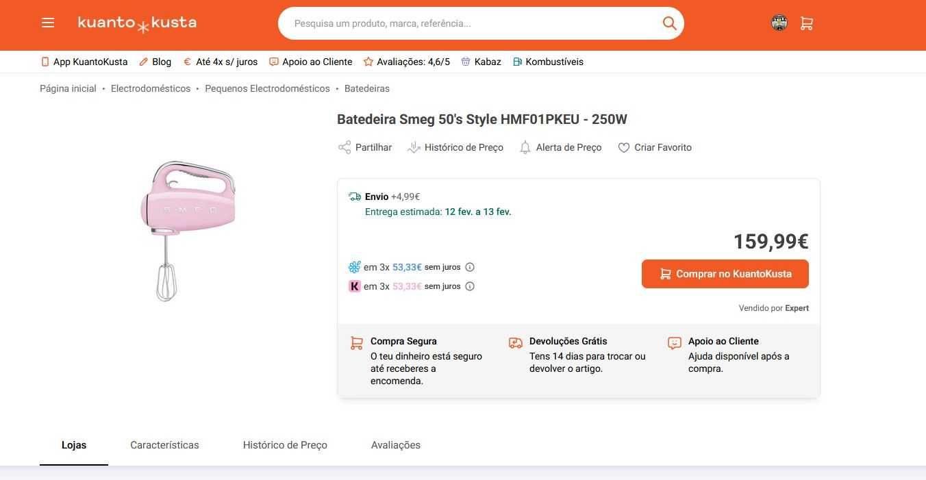Click the Apoio ao Cliente chat icon in benefits
The width and height of the screenshot is (926, 480).
pos(675,342)
